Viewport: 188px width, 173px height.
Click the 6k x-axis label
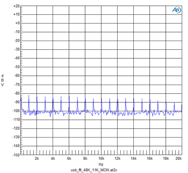click(x=69, y=159)
